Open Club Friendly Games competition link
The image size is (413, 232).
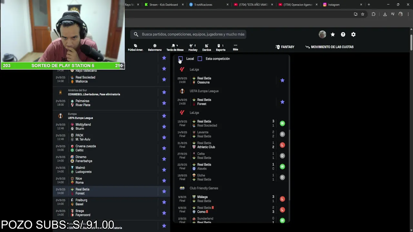point(204,188)
